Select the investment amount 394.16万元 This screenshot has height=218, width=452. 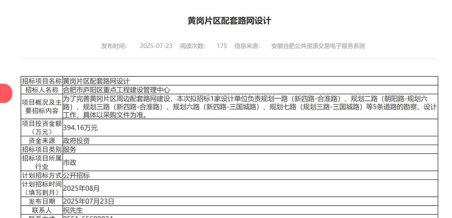[x=80, y=128]
